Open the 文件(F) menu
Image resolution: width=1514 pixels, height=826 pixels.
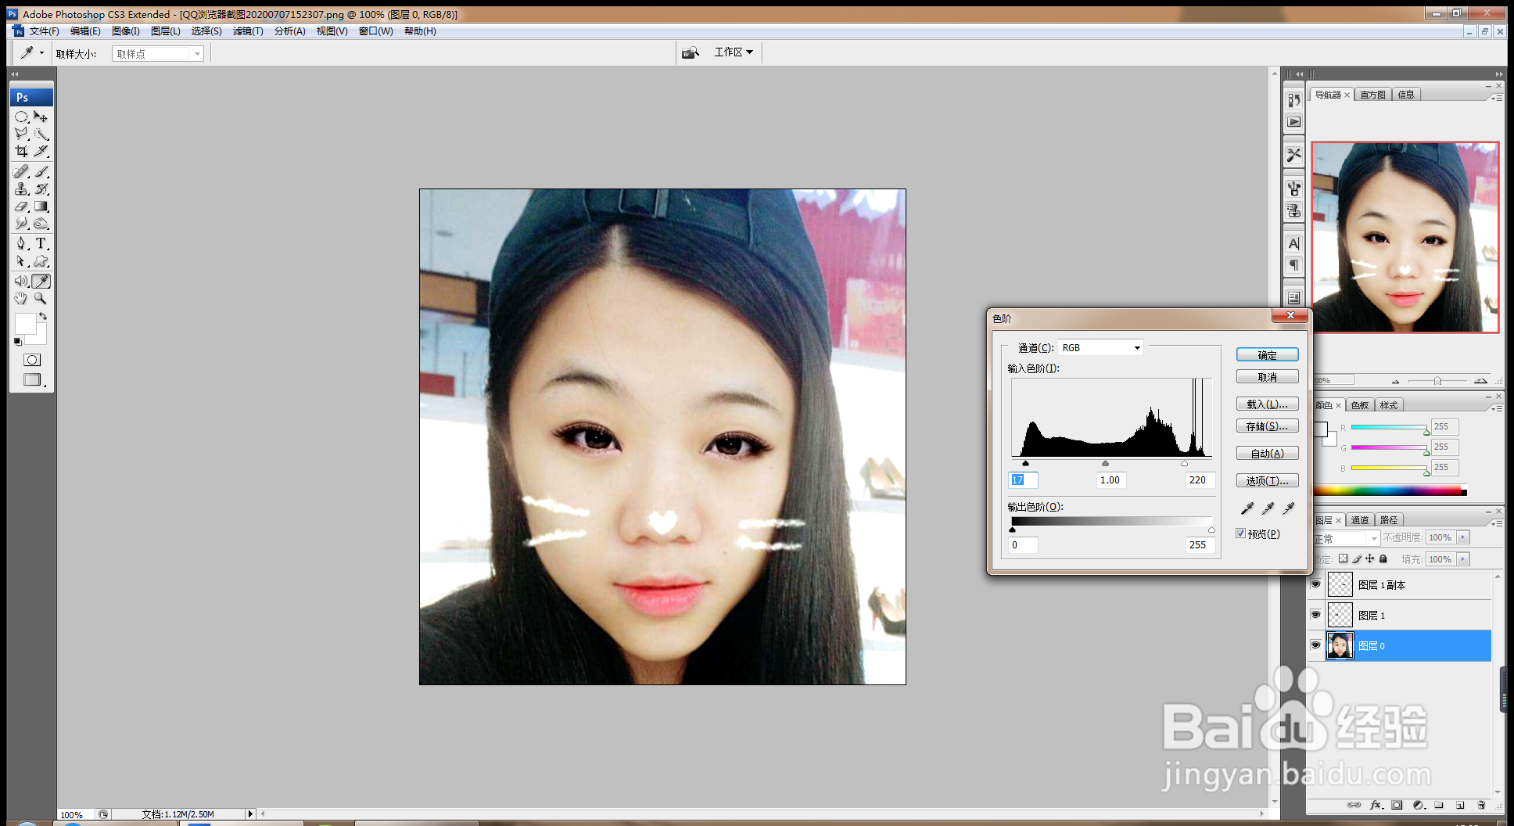(45, 31)
